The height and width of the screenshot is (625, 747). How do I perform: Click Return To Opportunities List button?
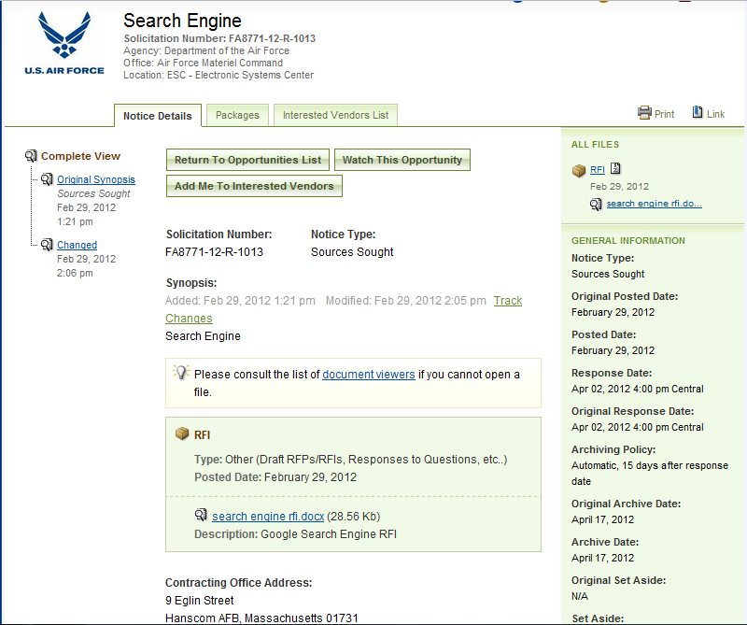tap(247, 160)
